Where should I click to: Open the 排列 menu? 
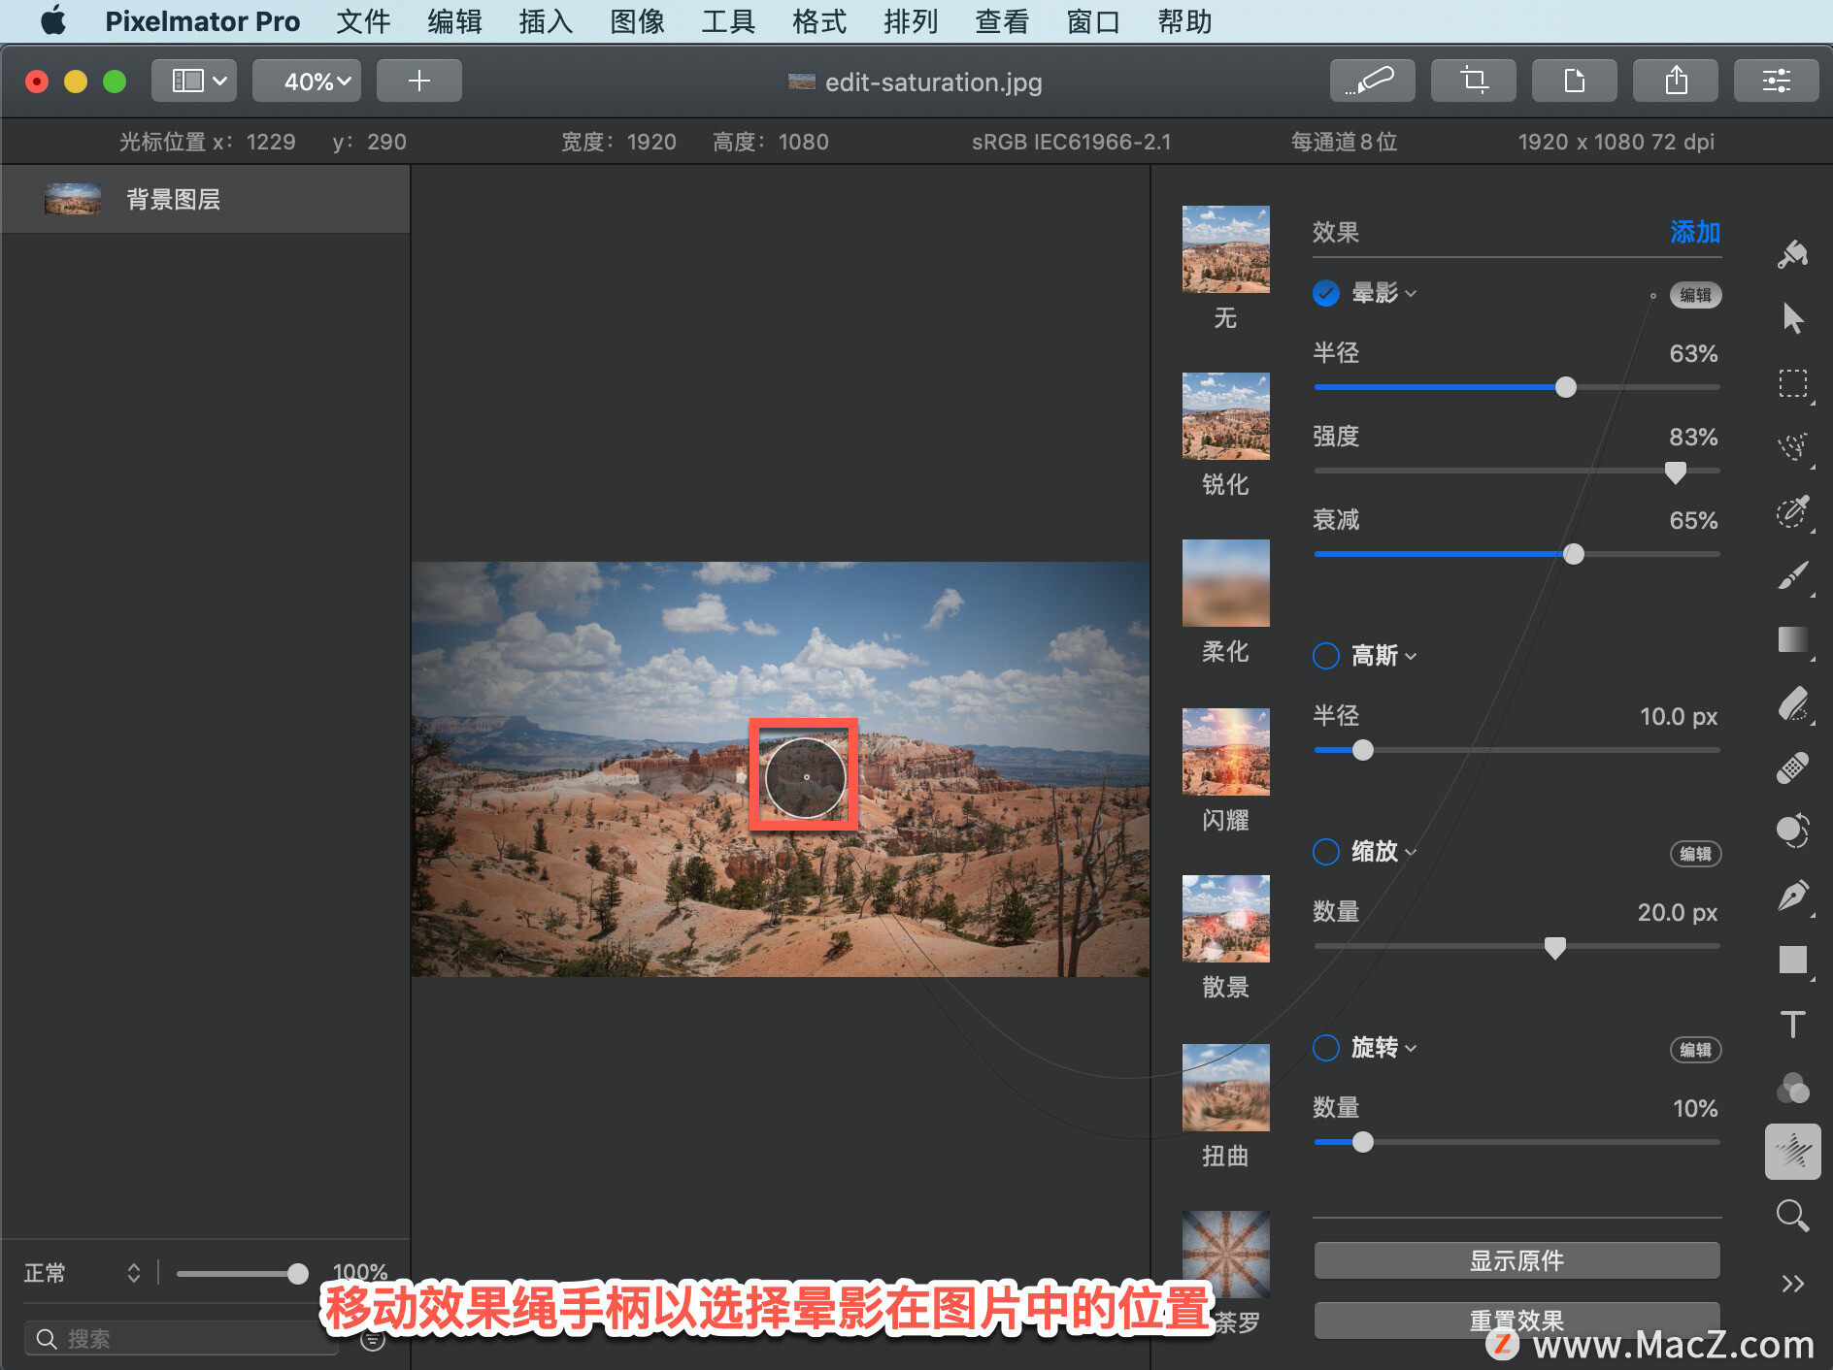pos(911,21)
